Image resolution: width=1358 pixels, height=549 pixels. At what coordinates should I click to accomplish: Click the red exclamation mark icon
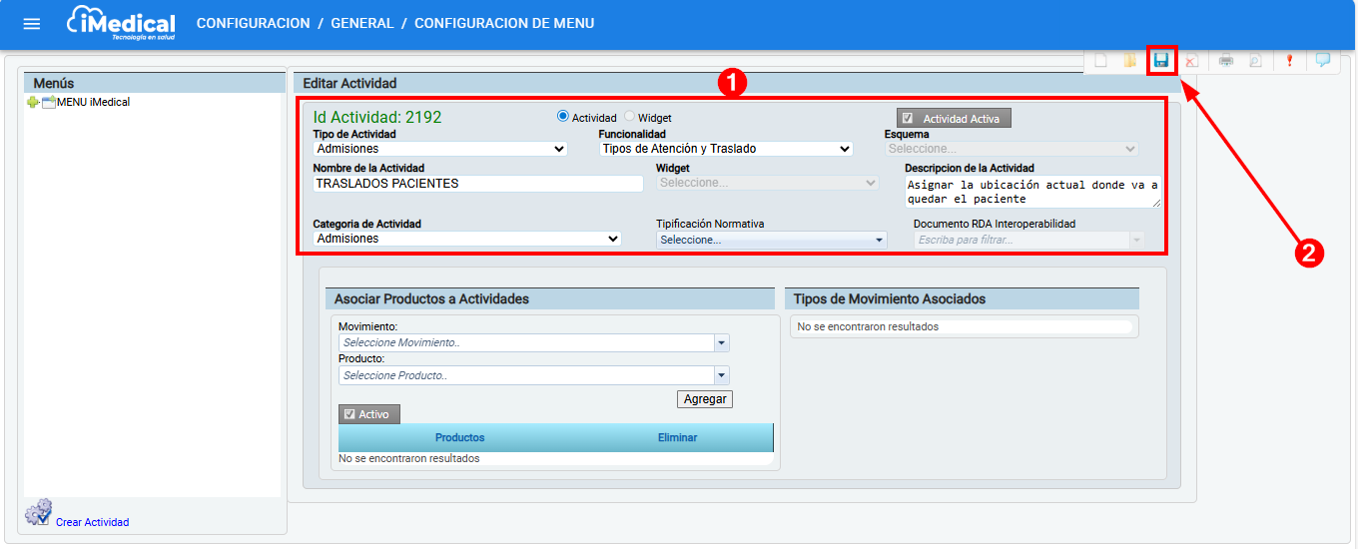tap(1289, 61)
